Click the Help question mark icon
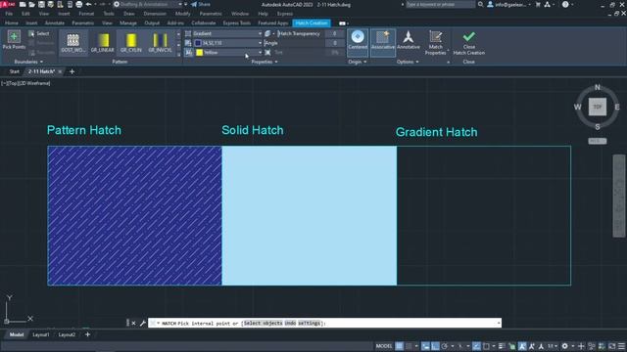The image size is (627, 352). pos(565,4)
